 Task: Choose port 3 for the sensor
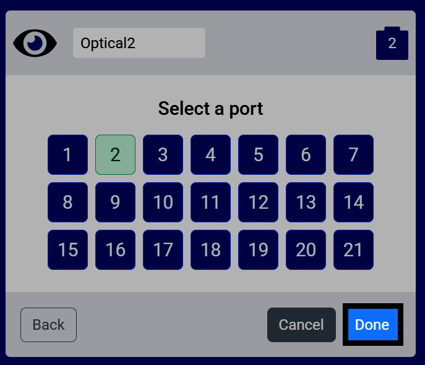163,155
